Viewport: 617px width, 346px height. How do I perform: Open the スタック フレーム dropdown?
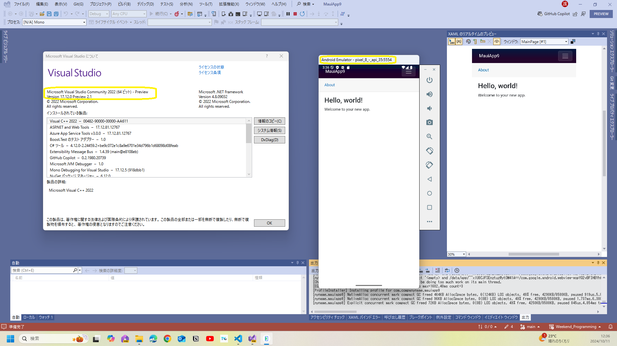(300, 22)
